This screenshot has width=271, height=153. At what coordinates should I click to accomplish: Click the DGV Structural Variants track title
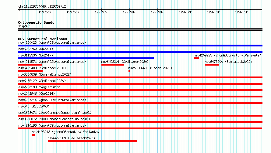(x=43, y=39)
